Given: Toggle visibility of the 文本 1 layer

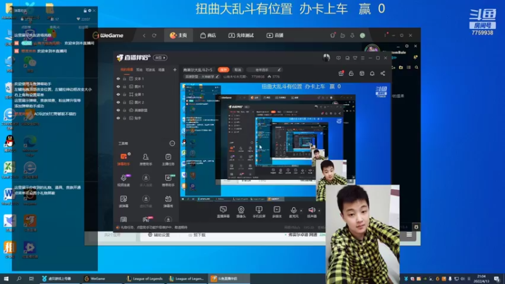Looking at the screenshot, I should [118, 78].
